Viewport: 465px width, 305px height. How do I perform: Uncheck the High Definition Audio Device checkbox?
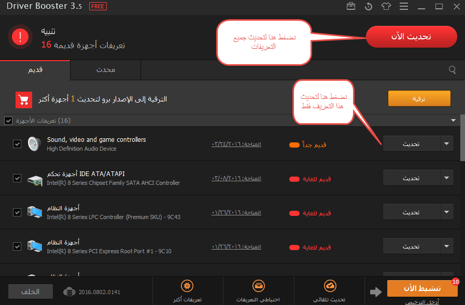click(17, 144)
